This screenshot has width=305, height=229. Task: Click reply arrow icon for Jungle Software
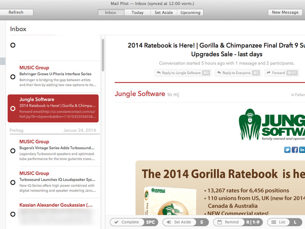tap(159, 73)
